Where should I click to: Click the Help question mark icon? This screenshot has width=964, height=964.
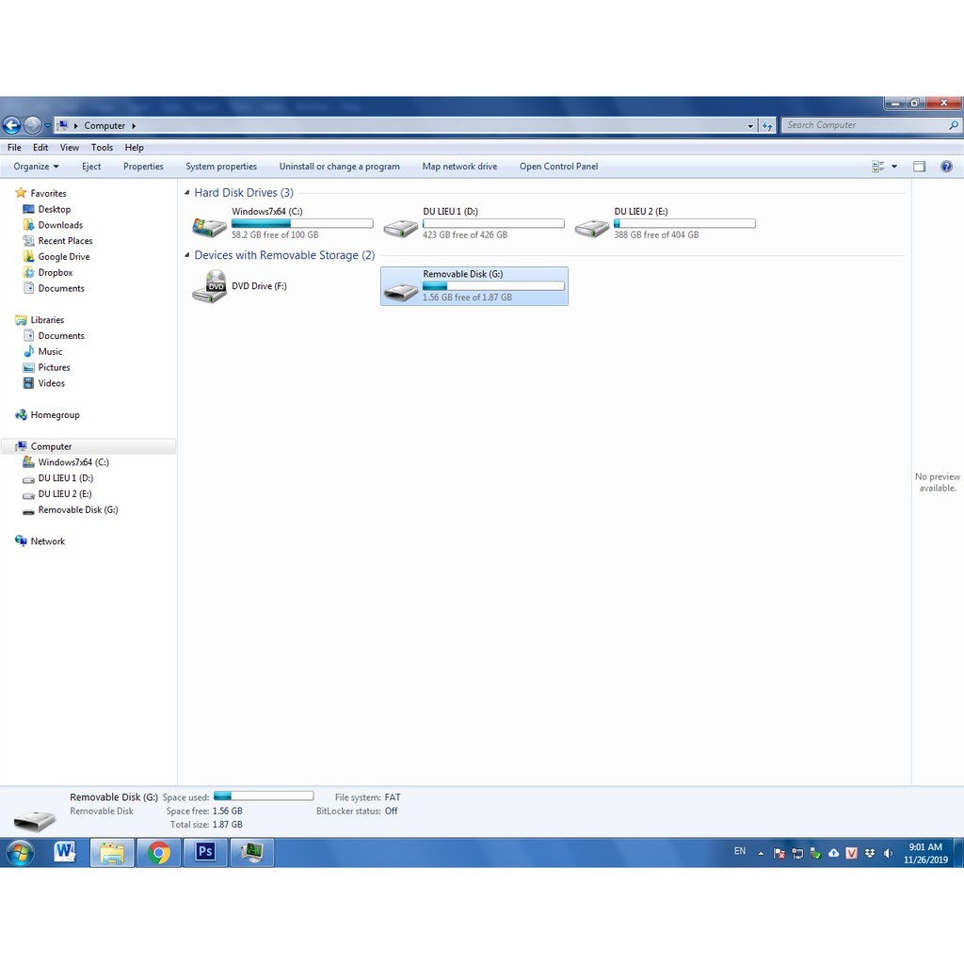946,167
